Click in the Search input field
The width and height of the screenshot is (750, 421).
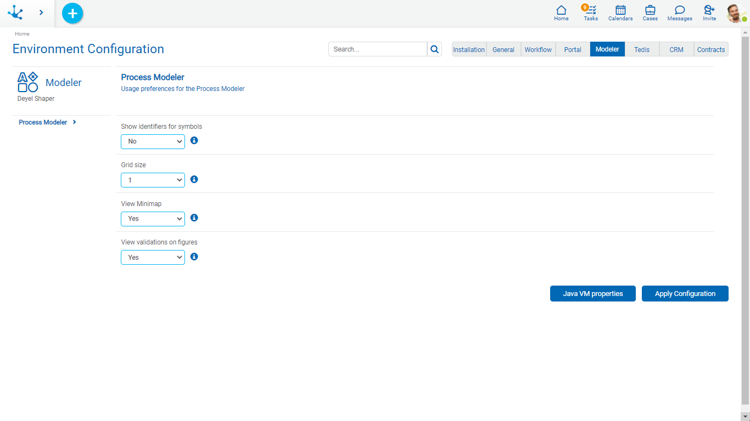coord(378,49)
